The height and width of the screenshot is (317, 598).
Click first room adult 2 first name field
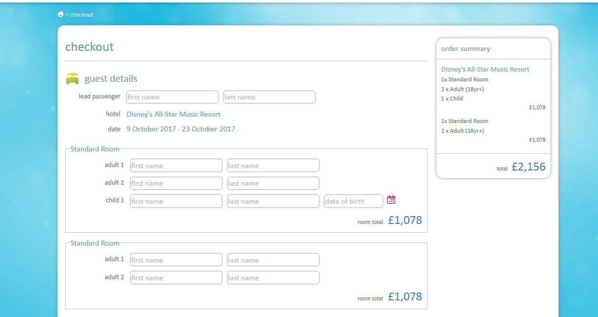point(176,183)
